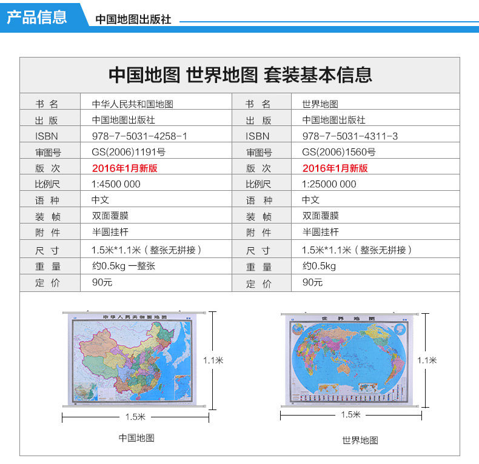Click 双面覆膜 in World map column
Screen dimensions: 479x464
tap(321, 216)
